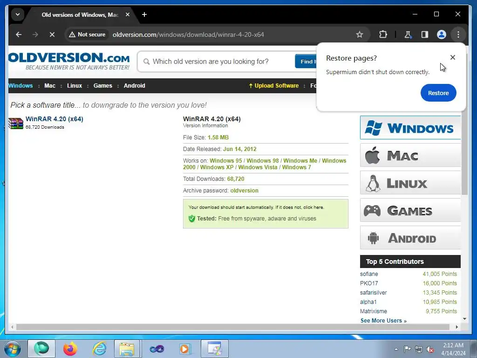Viewport: 477px width, 358px height.
Task: Open the Windows Start button
Action: click(13, 349)
